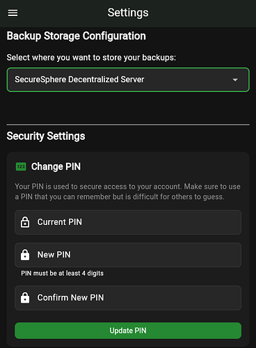Focus the New PIN input field
Screen dimensions: 256x348
pyautogui.click(x=128, y=255)
